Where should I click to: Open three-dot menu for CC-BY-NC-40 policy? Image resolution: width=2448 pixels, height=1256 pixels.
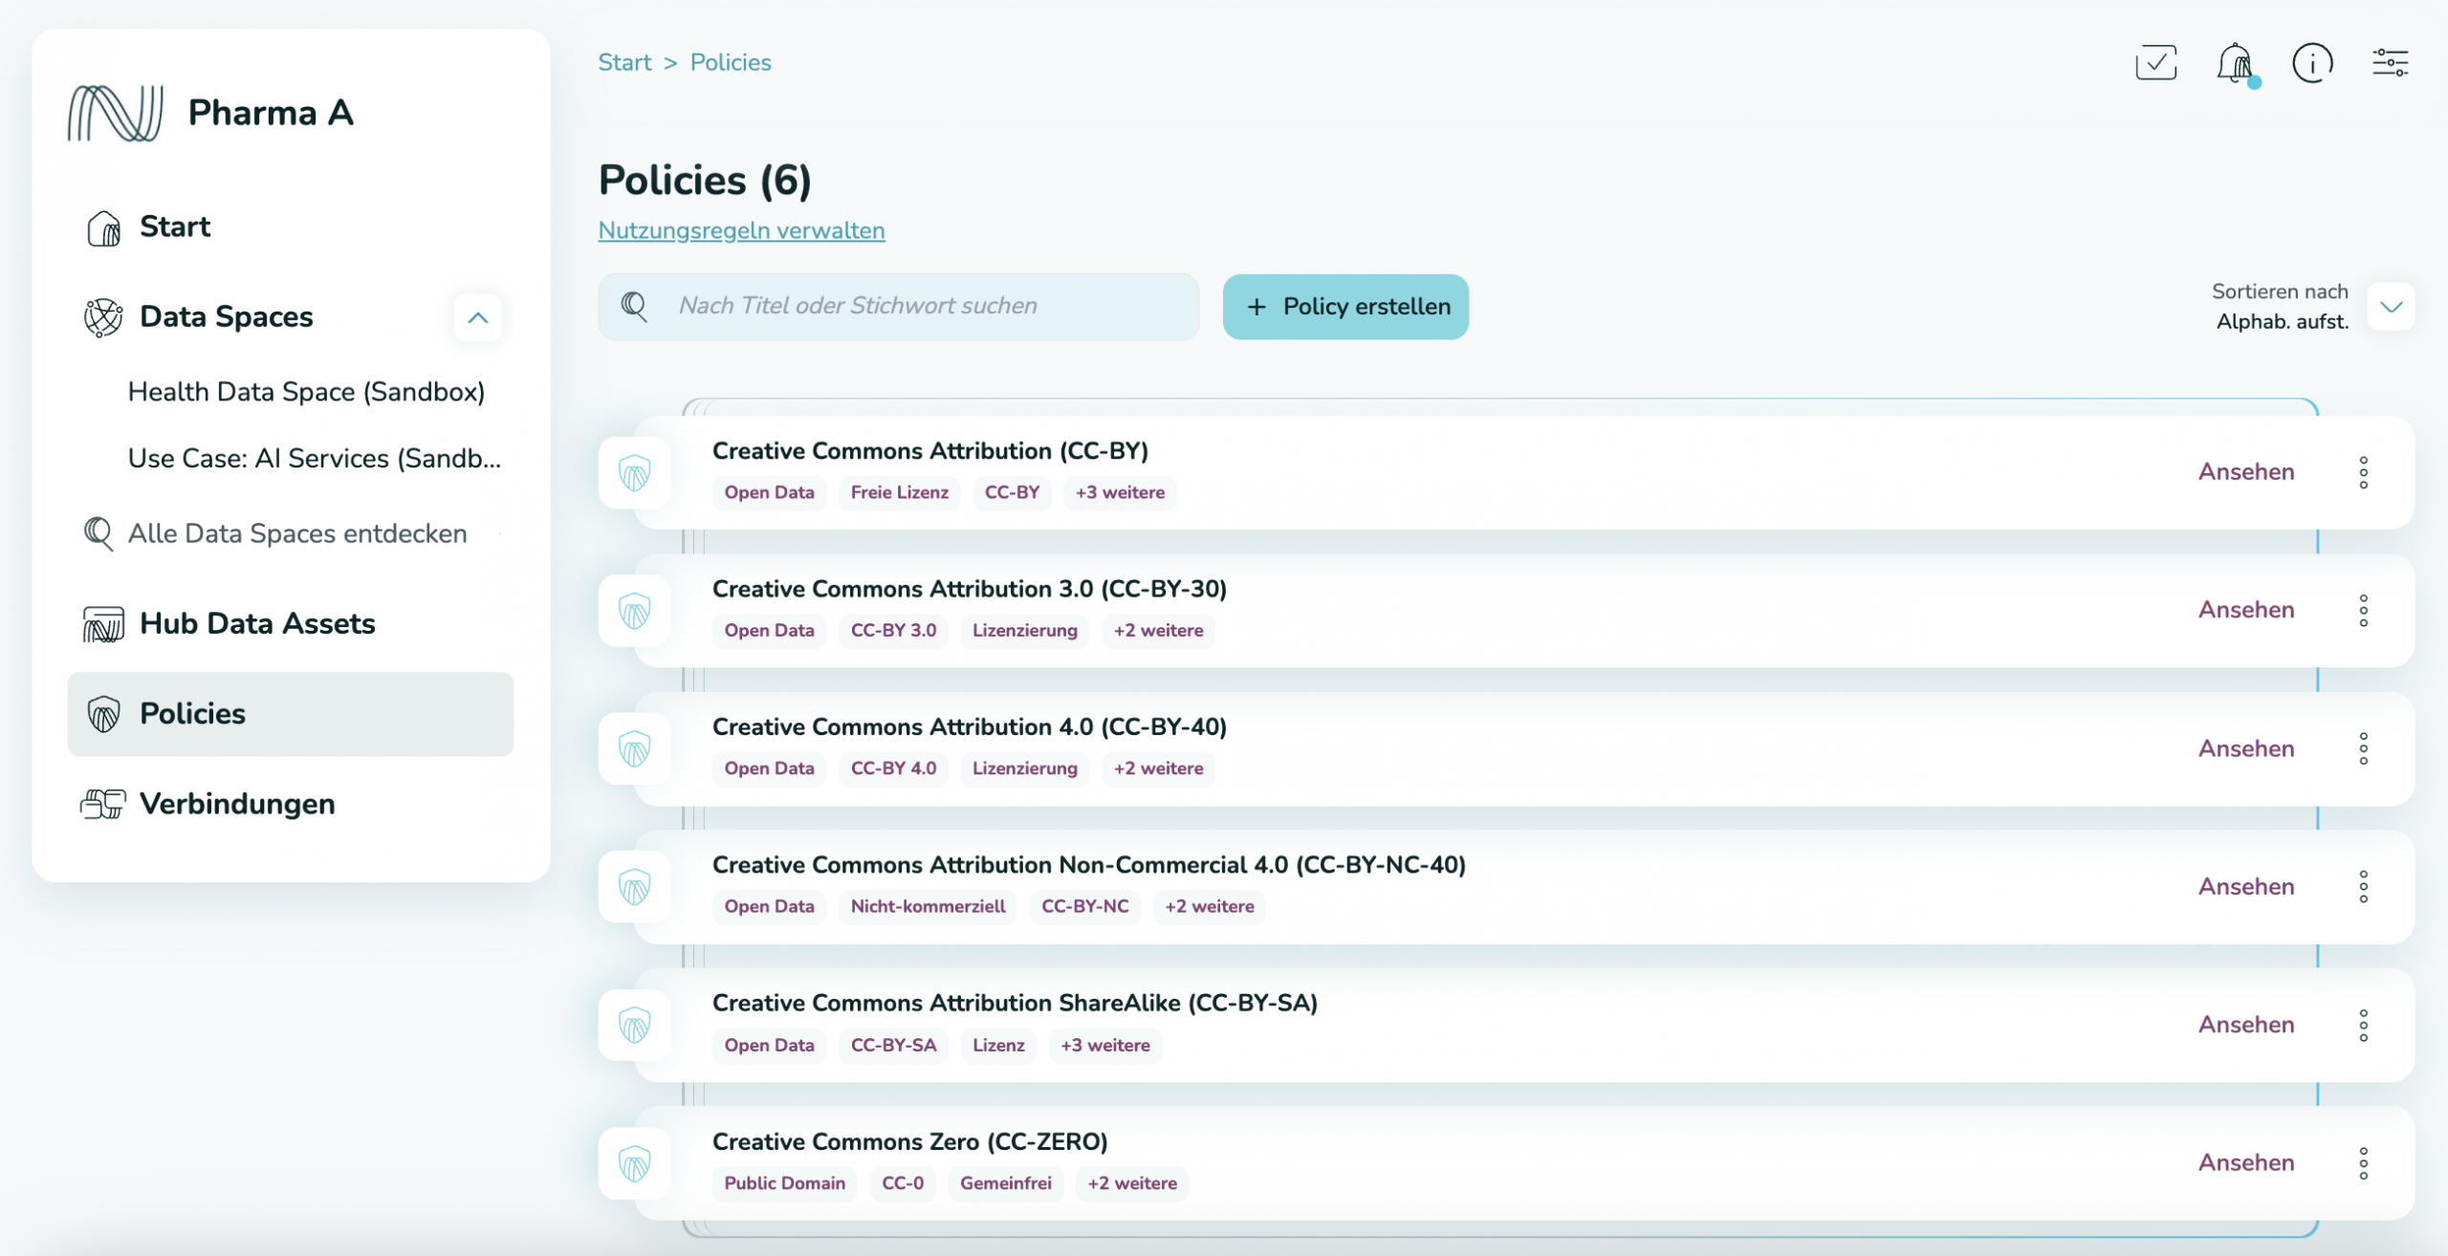tap(2363, 887)
